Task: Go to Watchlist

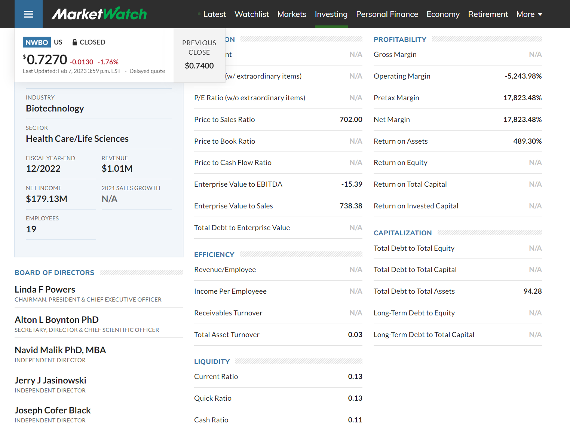Action: (x=252, y=14)
